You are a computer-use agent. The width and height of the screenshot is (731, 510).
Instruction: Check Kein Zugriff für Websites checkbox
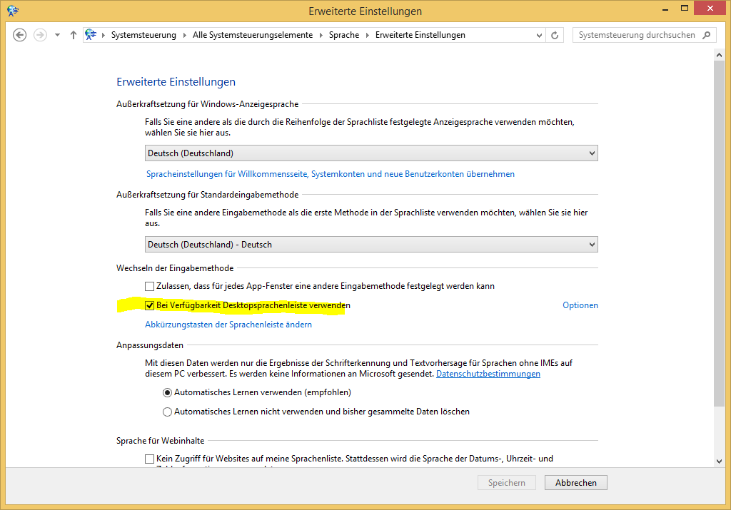point(149,459)
